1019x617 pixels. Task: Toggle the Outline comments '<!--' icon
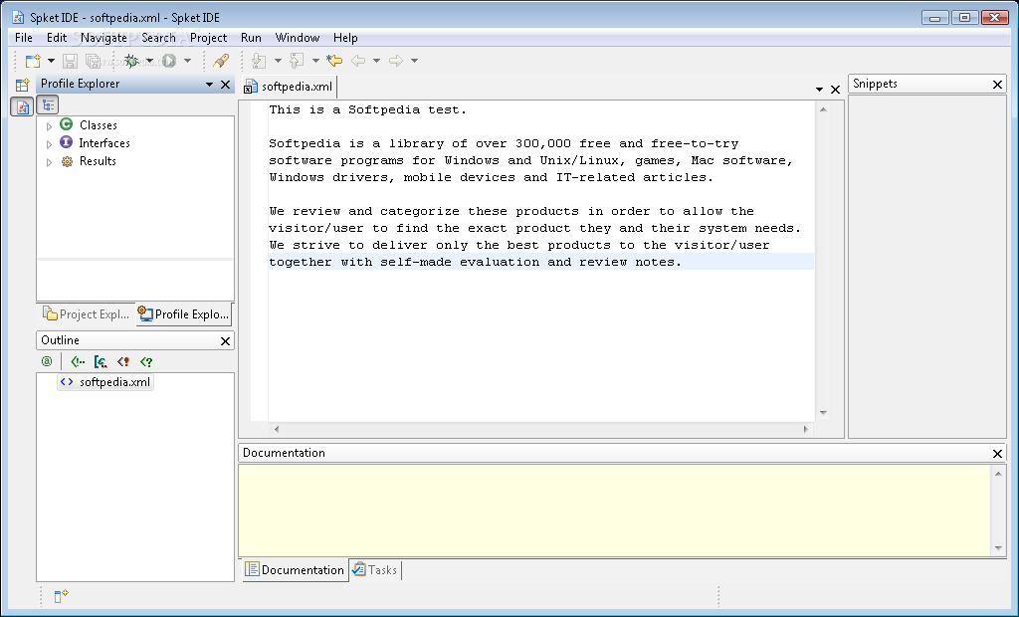pyautogui.click(x=78, y=361)
